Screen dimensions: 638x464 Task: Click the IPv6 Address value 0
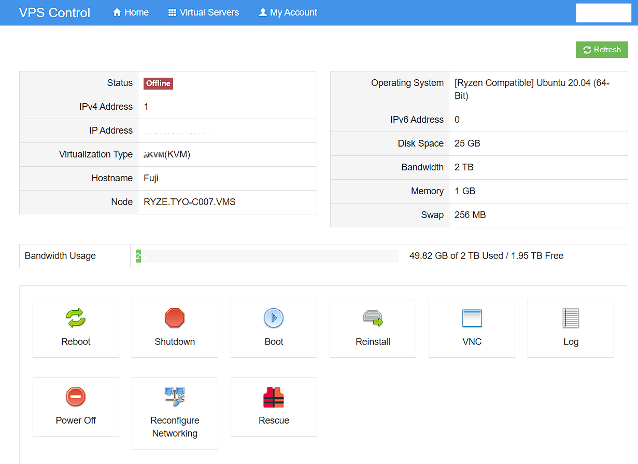(x=457, y=120)
